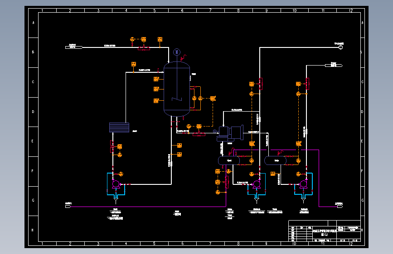Select the agitator motor symbol atop the reactor vessel
Image resolution: width=393 pixels, height=254 pixels.
pyautogui.click(x=177, y=52)
